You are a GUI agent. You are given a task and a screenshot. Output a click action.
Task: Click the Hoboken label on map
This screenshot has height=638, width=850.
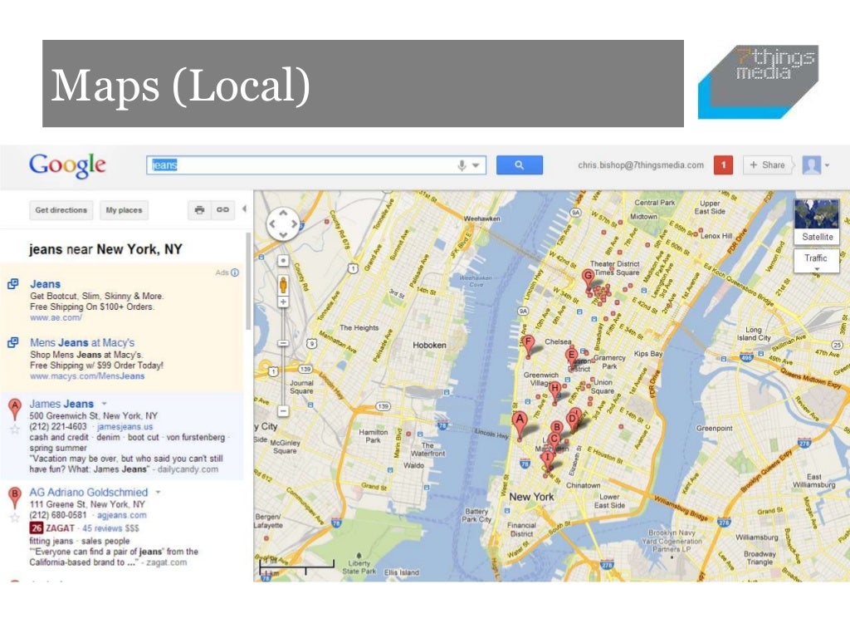coord(429,345)
